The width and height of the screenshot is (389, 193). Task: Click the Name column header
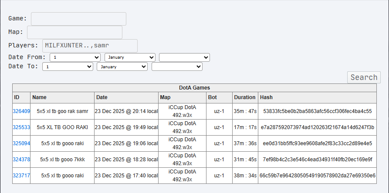(x=39, y=97)
